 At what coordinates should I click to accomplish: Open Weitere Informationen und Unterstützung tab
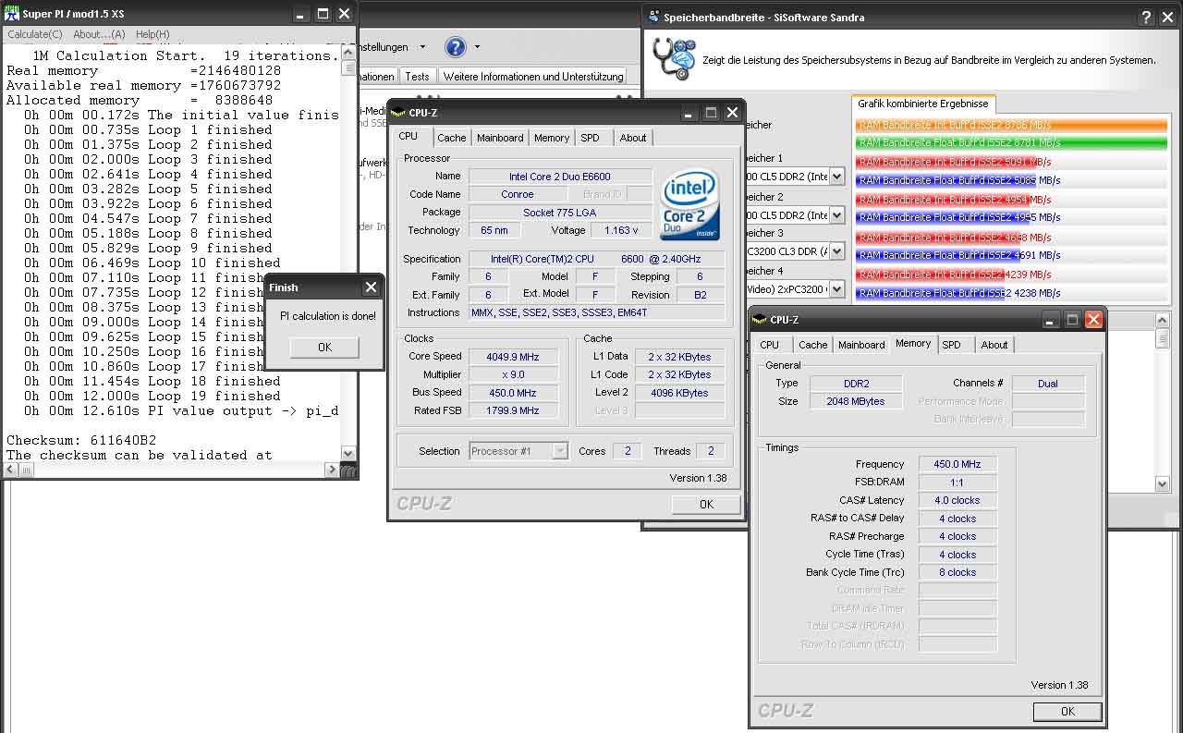pyautogui.click(x=533, y=77)
